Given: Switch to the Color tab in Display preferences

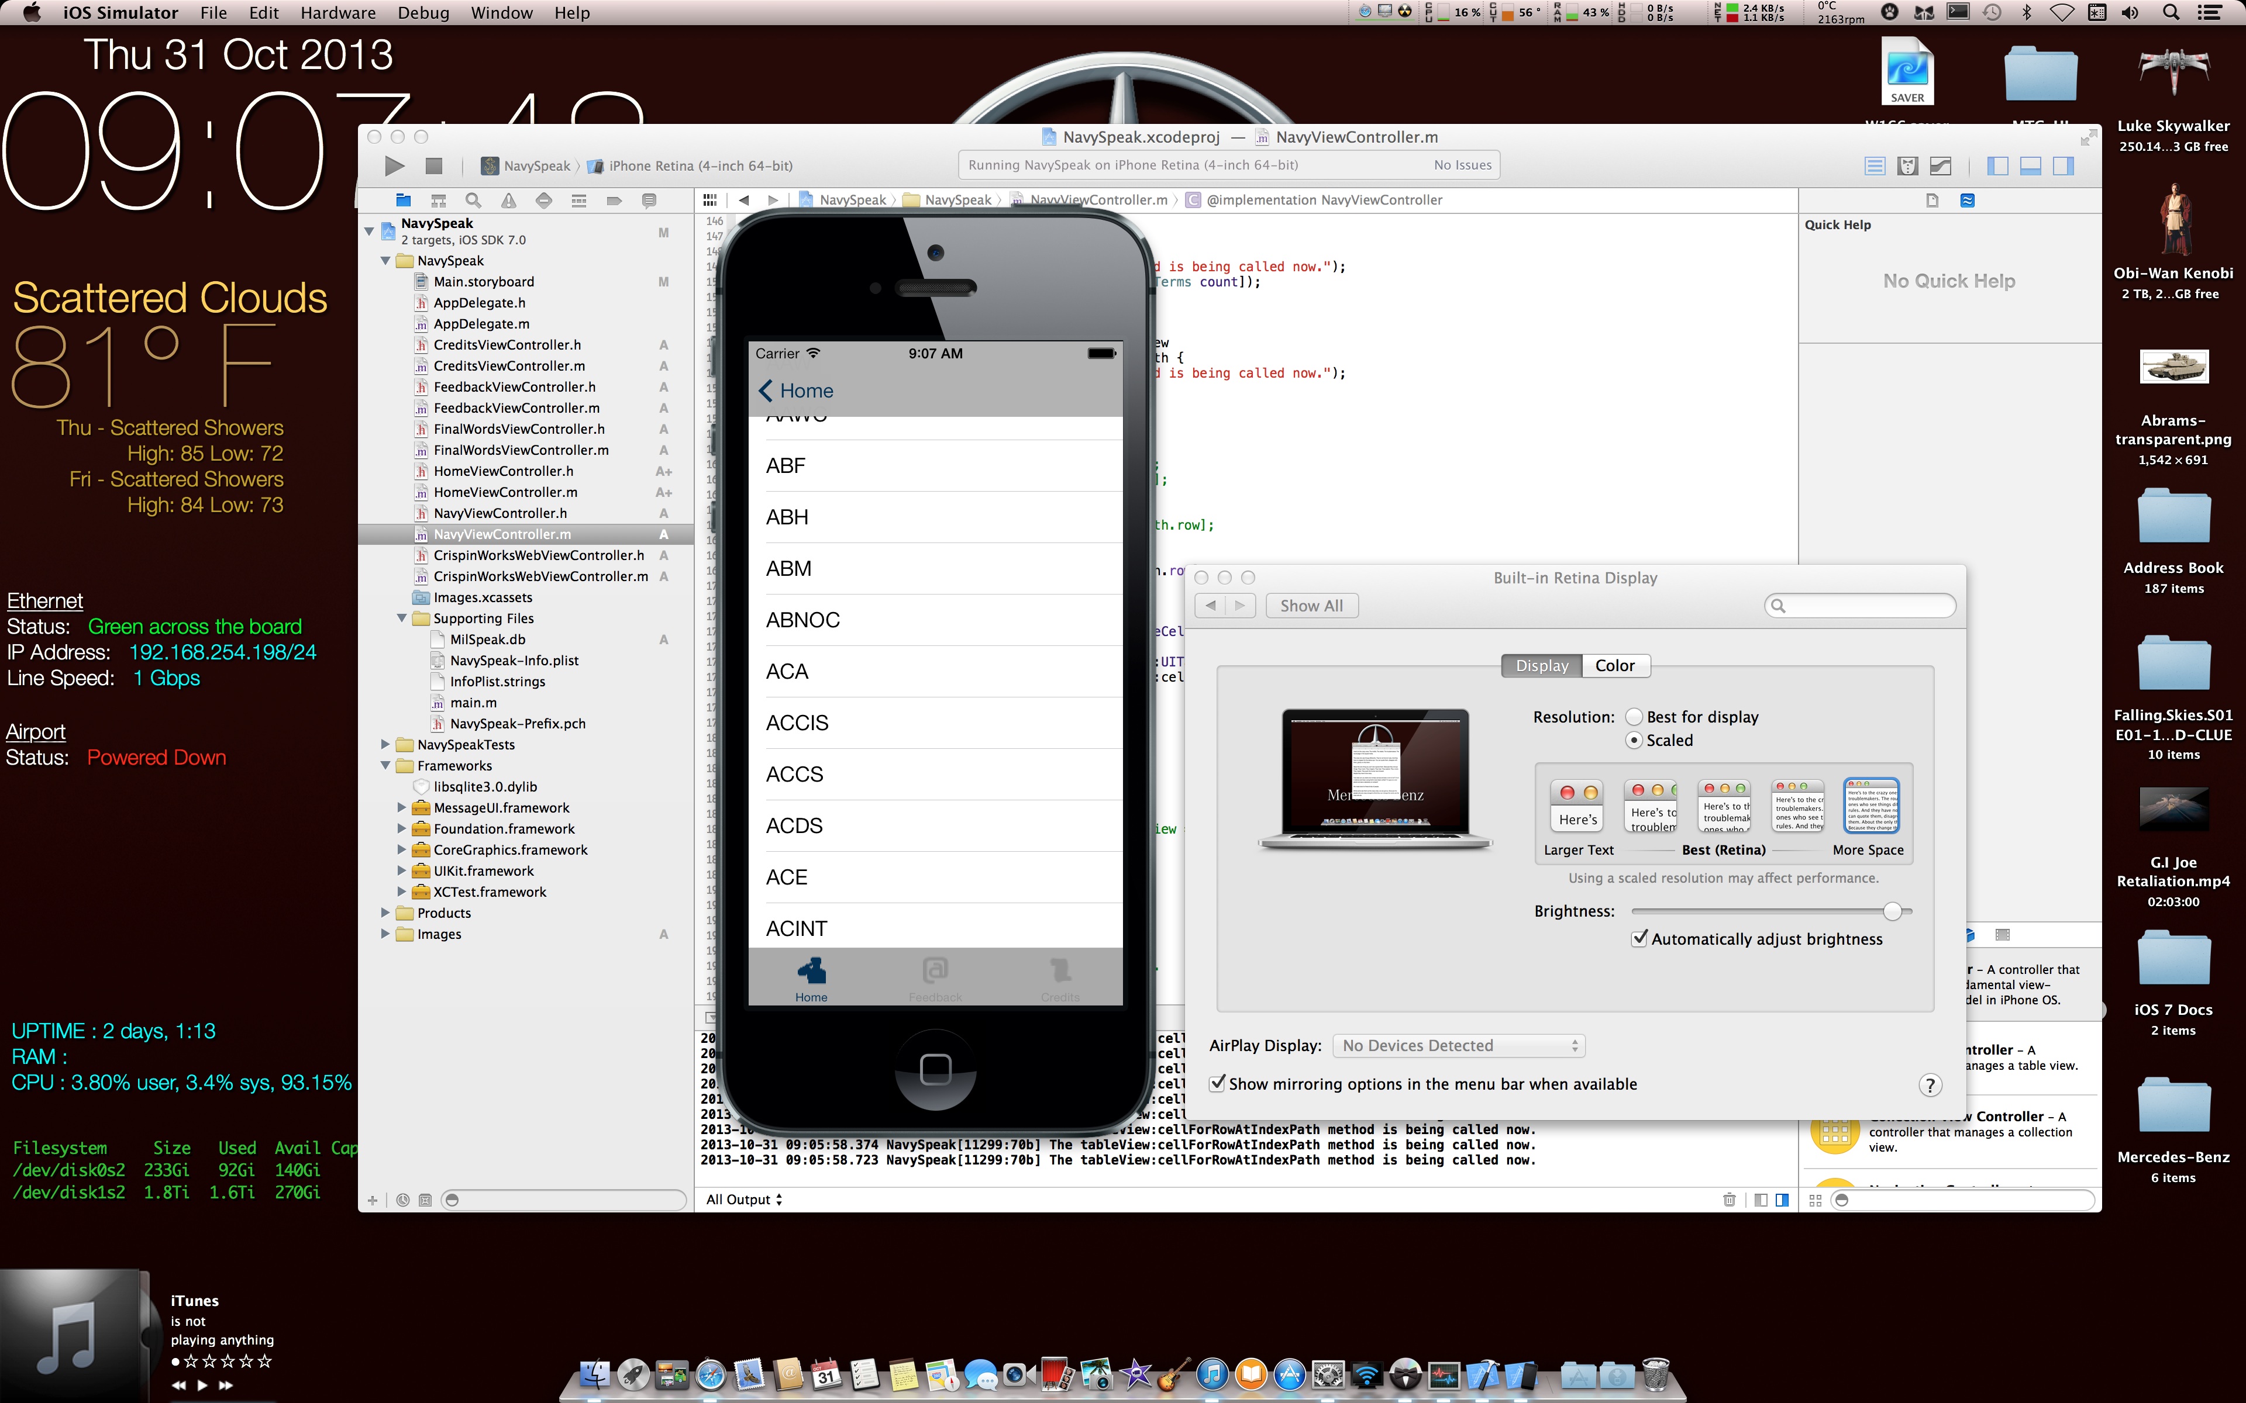Looking at the screenshot, I should [1615, 665].
